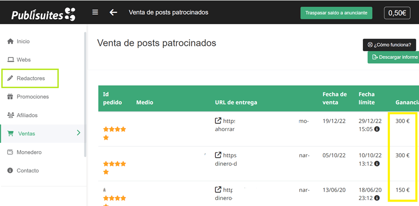The height and width of the screenshot is (206, 419).
Task: Expand the Ventas submenu chevron
Action: [78, 133]
